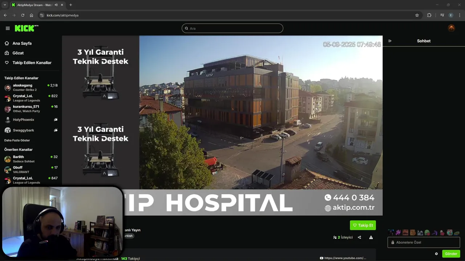Select the purple pickaxe emote
The width and height of the screenshot is (465, 261).
[x=434, y=232]
